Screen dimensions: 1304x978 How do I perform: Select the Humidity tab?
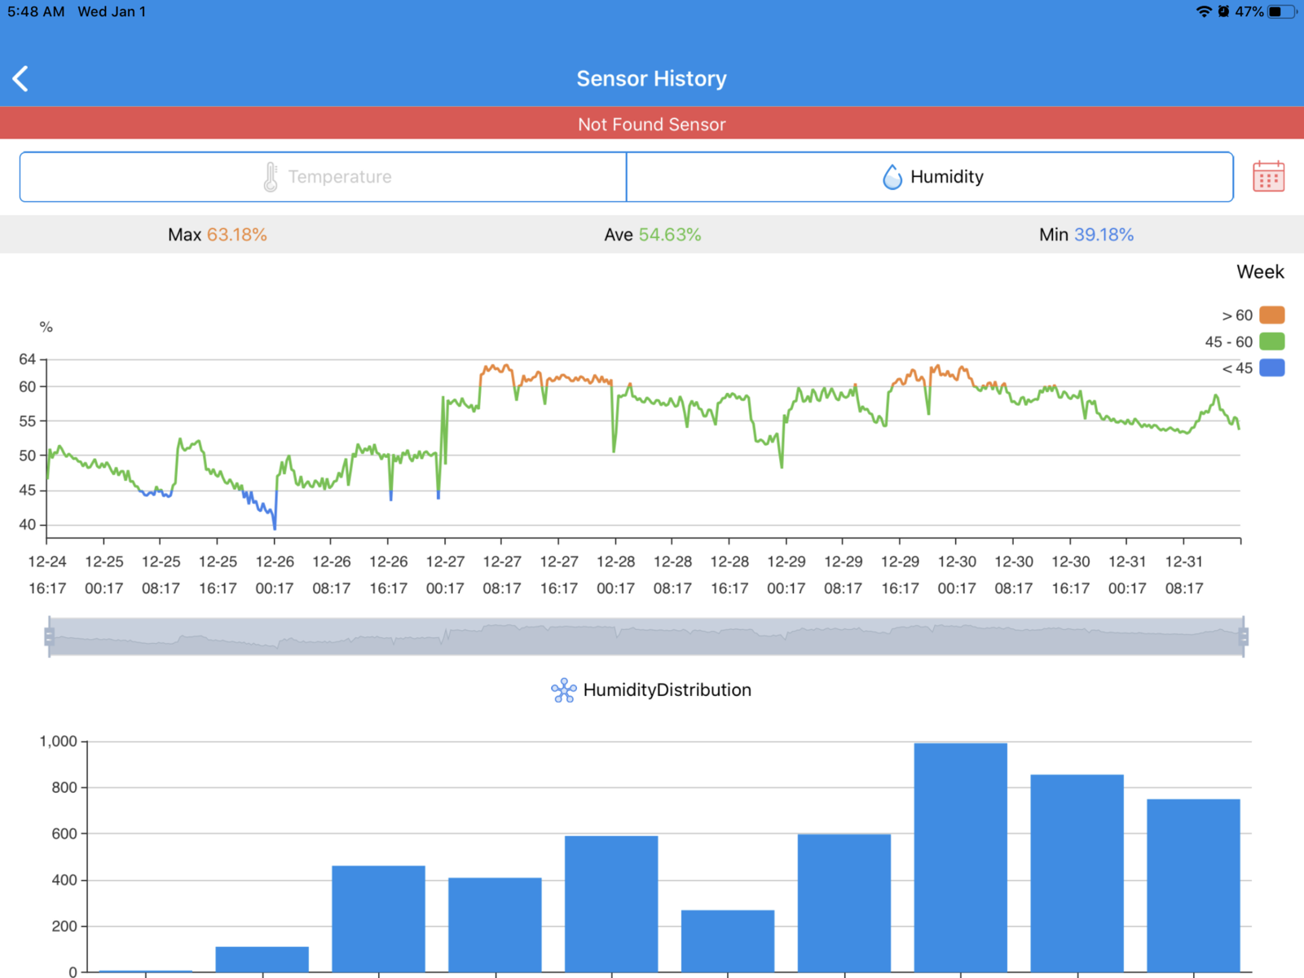[930, 177]
